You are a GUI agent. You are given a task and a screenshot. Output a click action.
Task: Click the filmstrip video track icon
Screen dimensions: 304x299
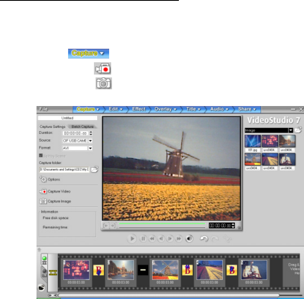[x=53, y=272]
